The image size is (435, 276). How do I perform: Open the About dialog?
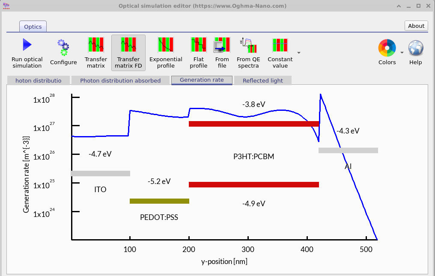416,26
